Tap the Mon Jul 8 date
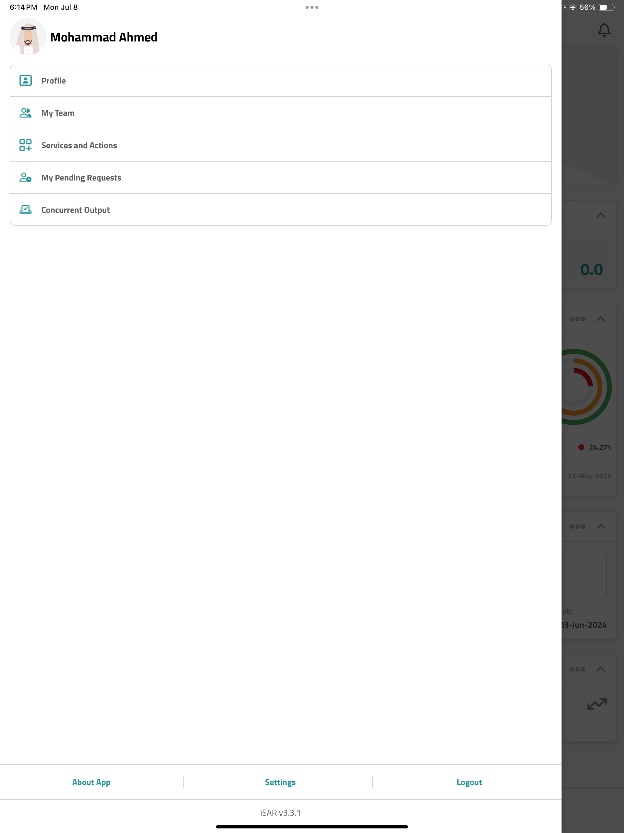This screenshot has width=624, height=833. (61, 7)
